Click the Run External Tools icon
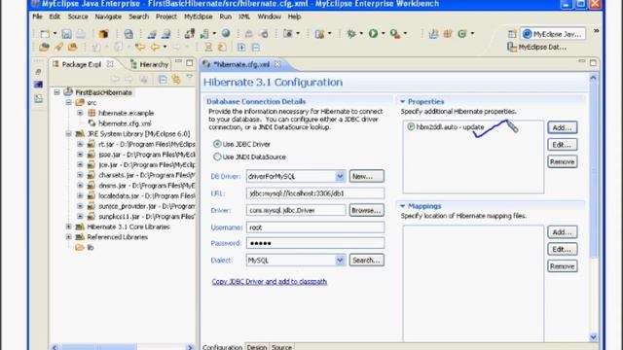The width and height of the screenshot is (623, 350). (394, 34)
